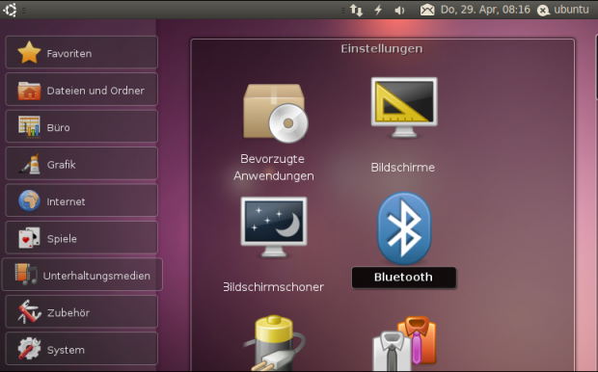Screen dimensions: 598x372
Task: Click the date and time clock
Action: pyautogui.click(x=485, y=10)
